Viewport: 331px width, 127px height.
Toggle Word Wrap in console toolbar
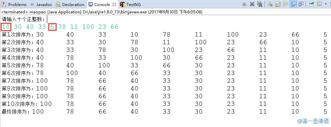tap(286, 4)
